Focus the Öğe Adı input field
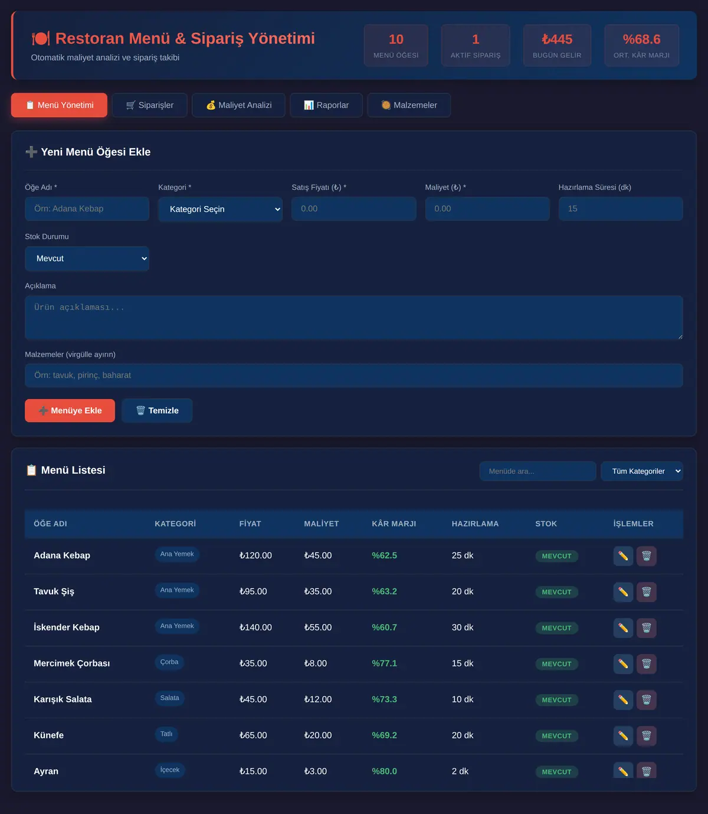 (87, 209)
